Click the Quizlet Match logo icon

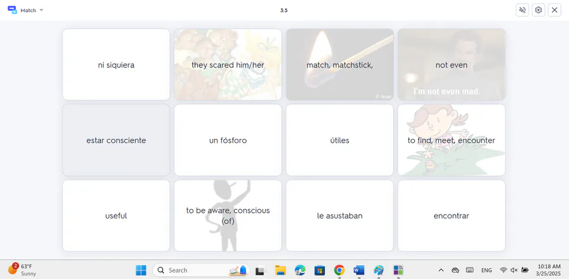tap(12, 10)
